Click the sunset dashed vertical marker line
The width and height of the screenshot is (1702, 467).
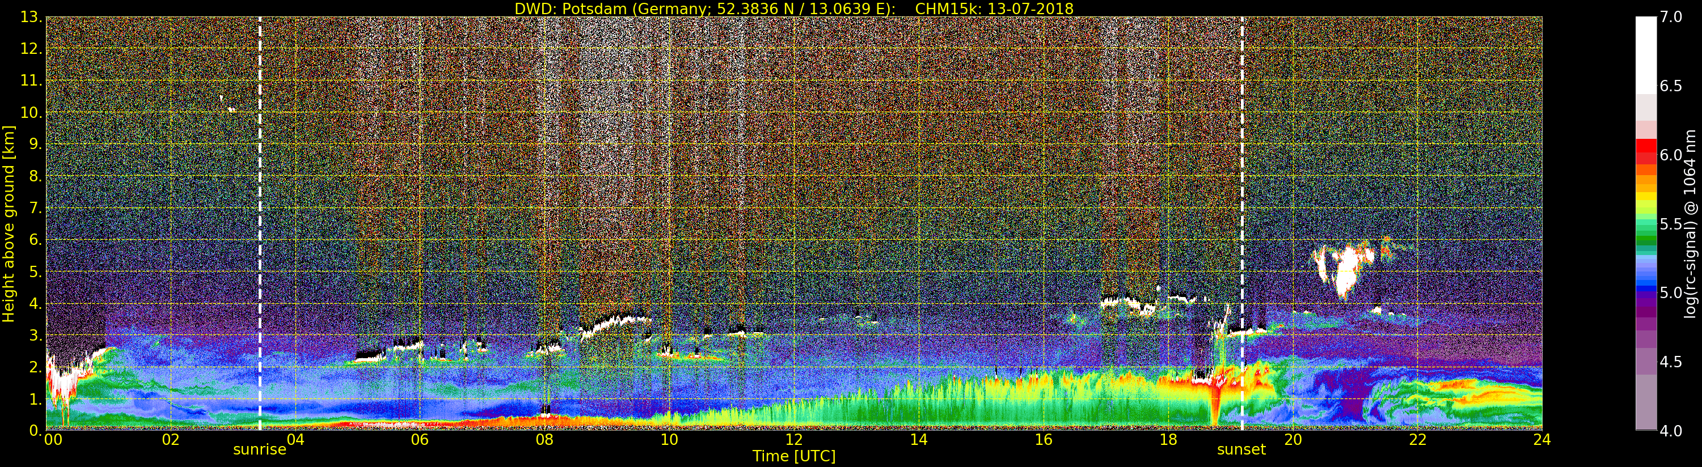1242,223
